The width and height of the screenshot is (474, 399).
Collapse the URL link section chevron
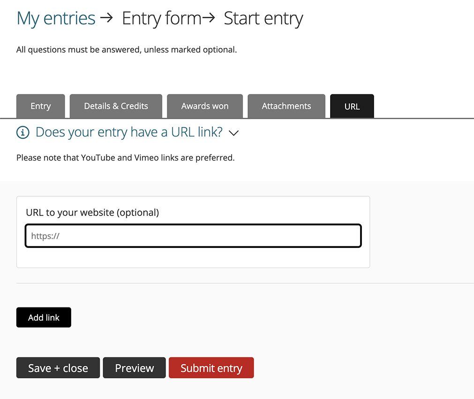(x=233, y=133)
